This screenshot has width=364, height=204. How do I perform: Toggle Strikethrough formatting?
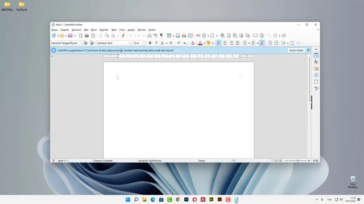click(x=171, y=43)
